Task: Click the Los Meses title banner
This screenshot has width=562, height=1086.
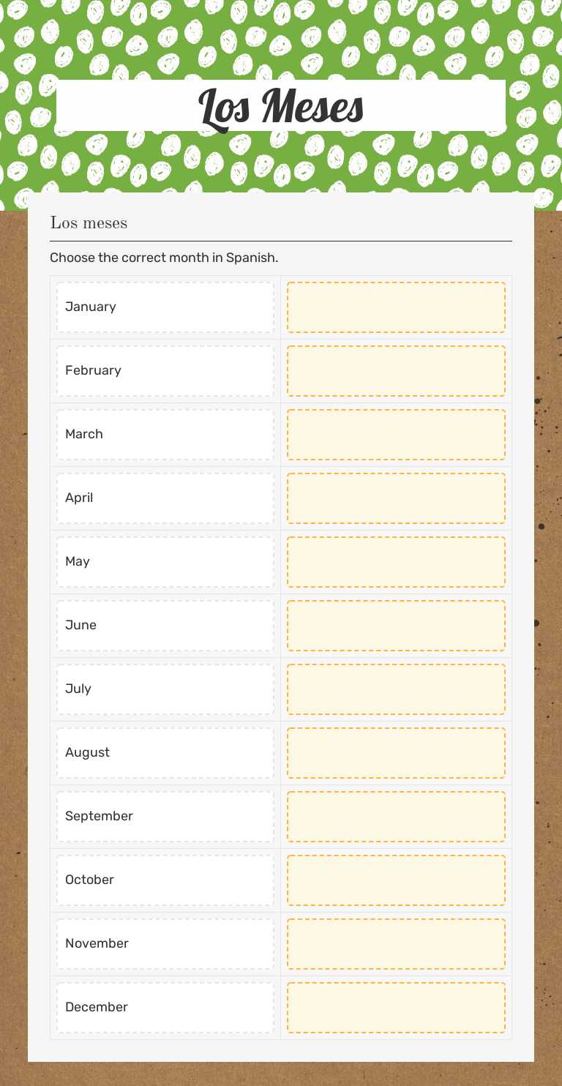Action: tap(281, 106)
